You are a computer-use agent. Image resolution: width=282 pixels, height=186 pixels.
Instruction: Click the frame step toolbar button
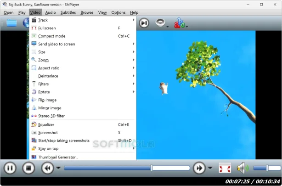(144, 23)
